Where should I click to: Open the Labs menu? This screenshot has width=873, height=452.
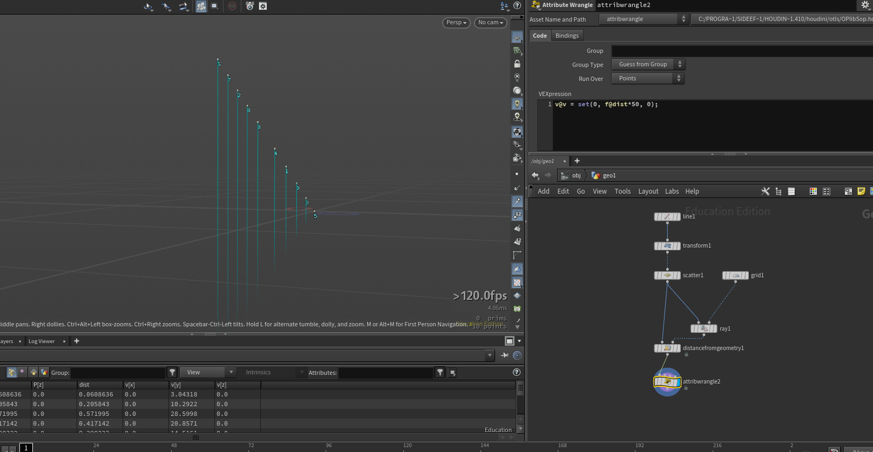click(x=672, y=191)
